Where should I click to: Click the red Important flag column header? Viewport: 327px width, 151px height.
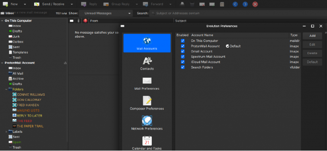(85, 21)
